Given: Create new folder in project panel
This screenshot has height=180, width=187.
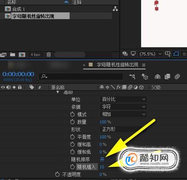Looking at the screenshot, I should pos(13,55).
